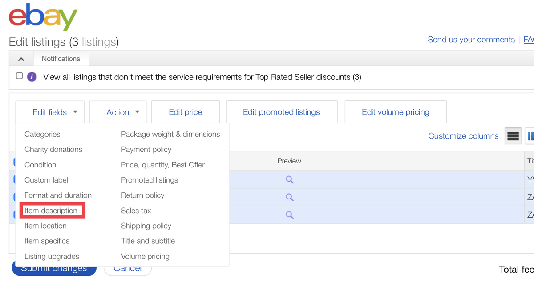Image resolution: width=534 pixels, height=282 pixels.
Task: Choose Item location from the menu
Action: pos(45,226)
